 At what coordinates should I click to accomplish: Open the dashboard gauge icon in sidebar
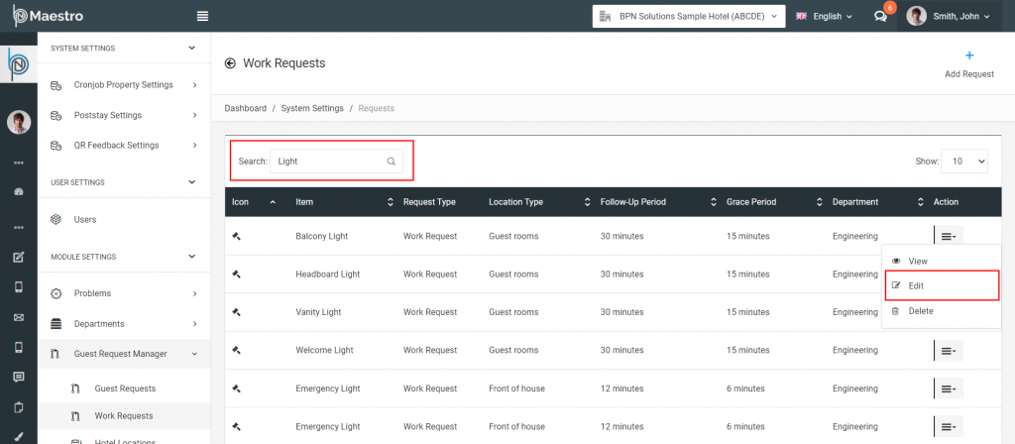point(19,192)
